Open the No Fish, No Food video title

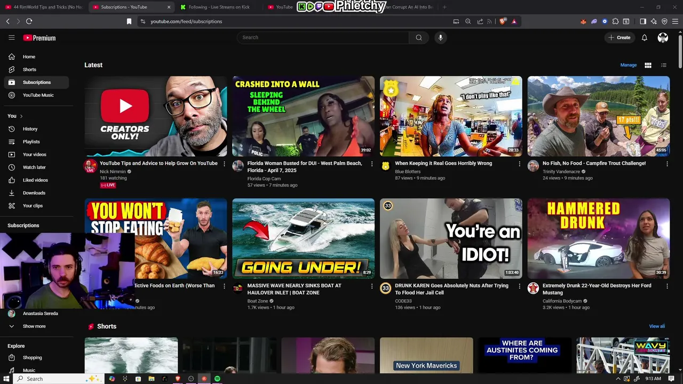(x=594, y=163)
